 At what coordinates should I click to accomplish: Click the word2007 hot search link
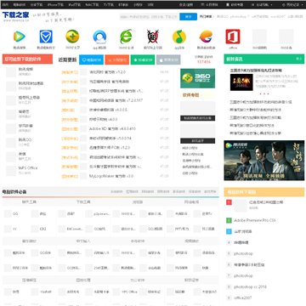pos(278,17)
